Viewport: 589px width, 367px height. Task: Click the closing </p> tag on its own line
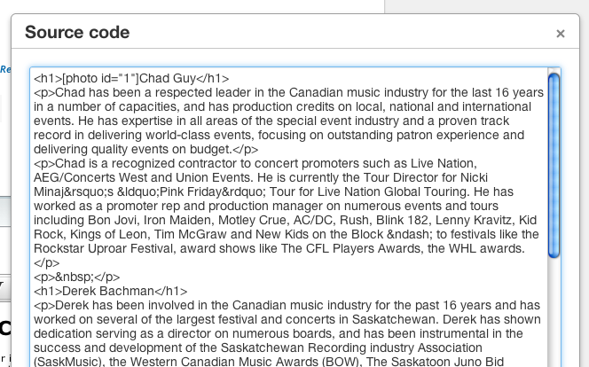[x=47, y=262]
